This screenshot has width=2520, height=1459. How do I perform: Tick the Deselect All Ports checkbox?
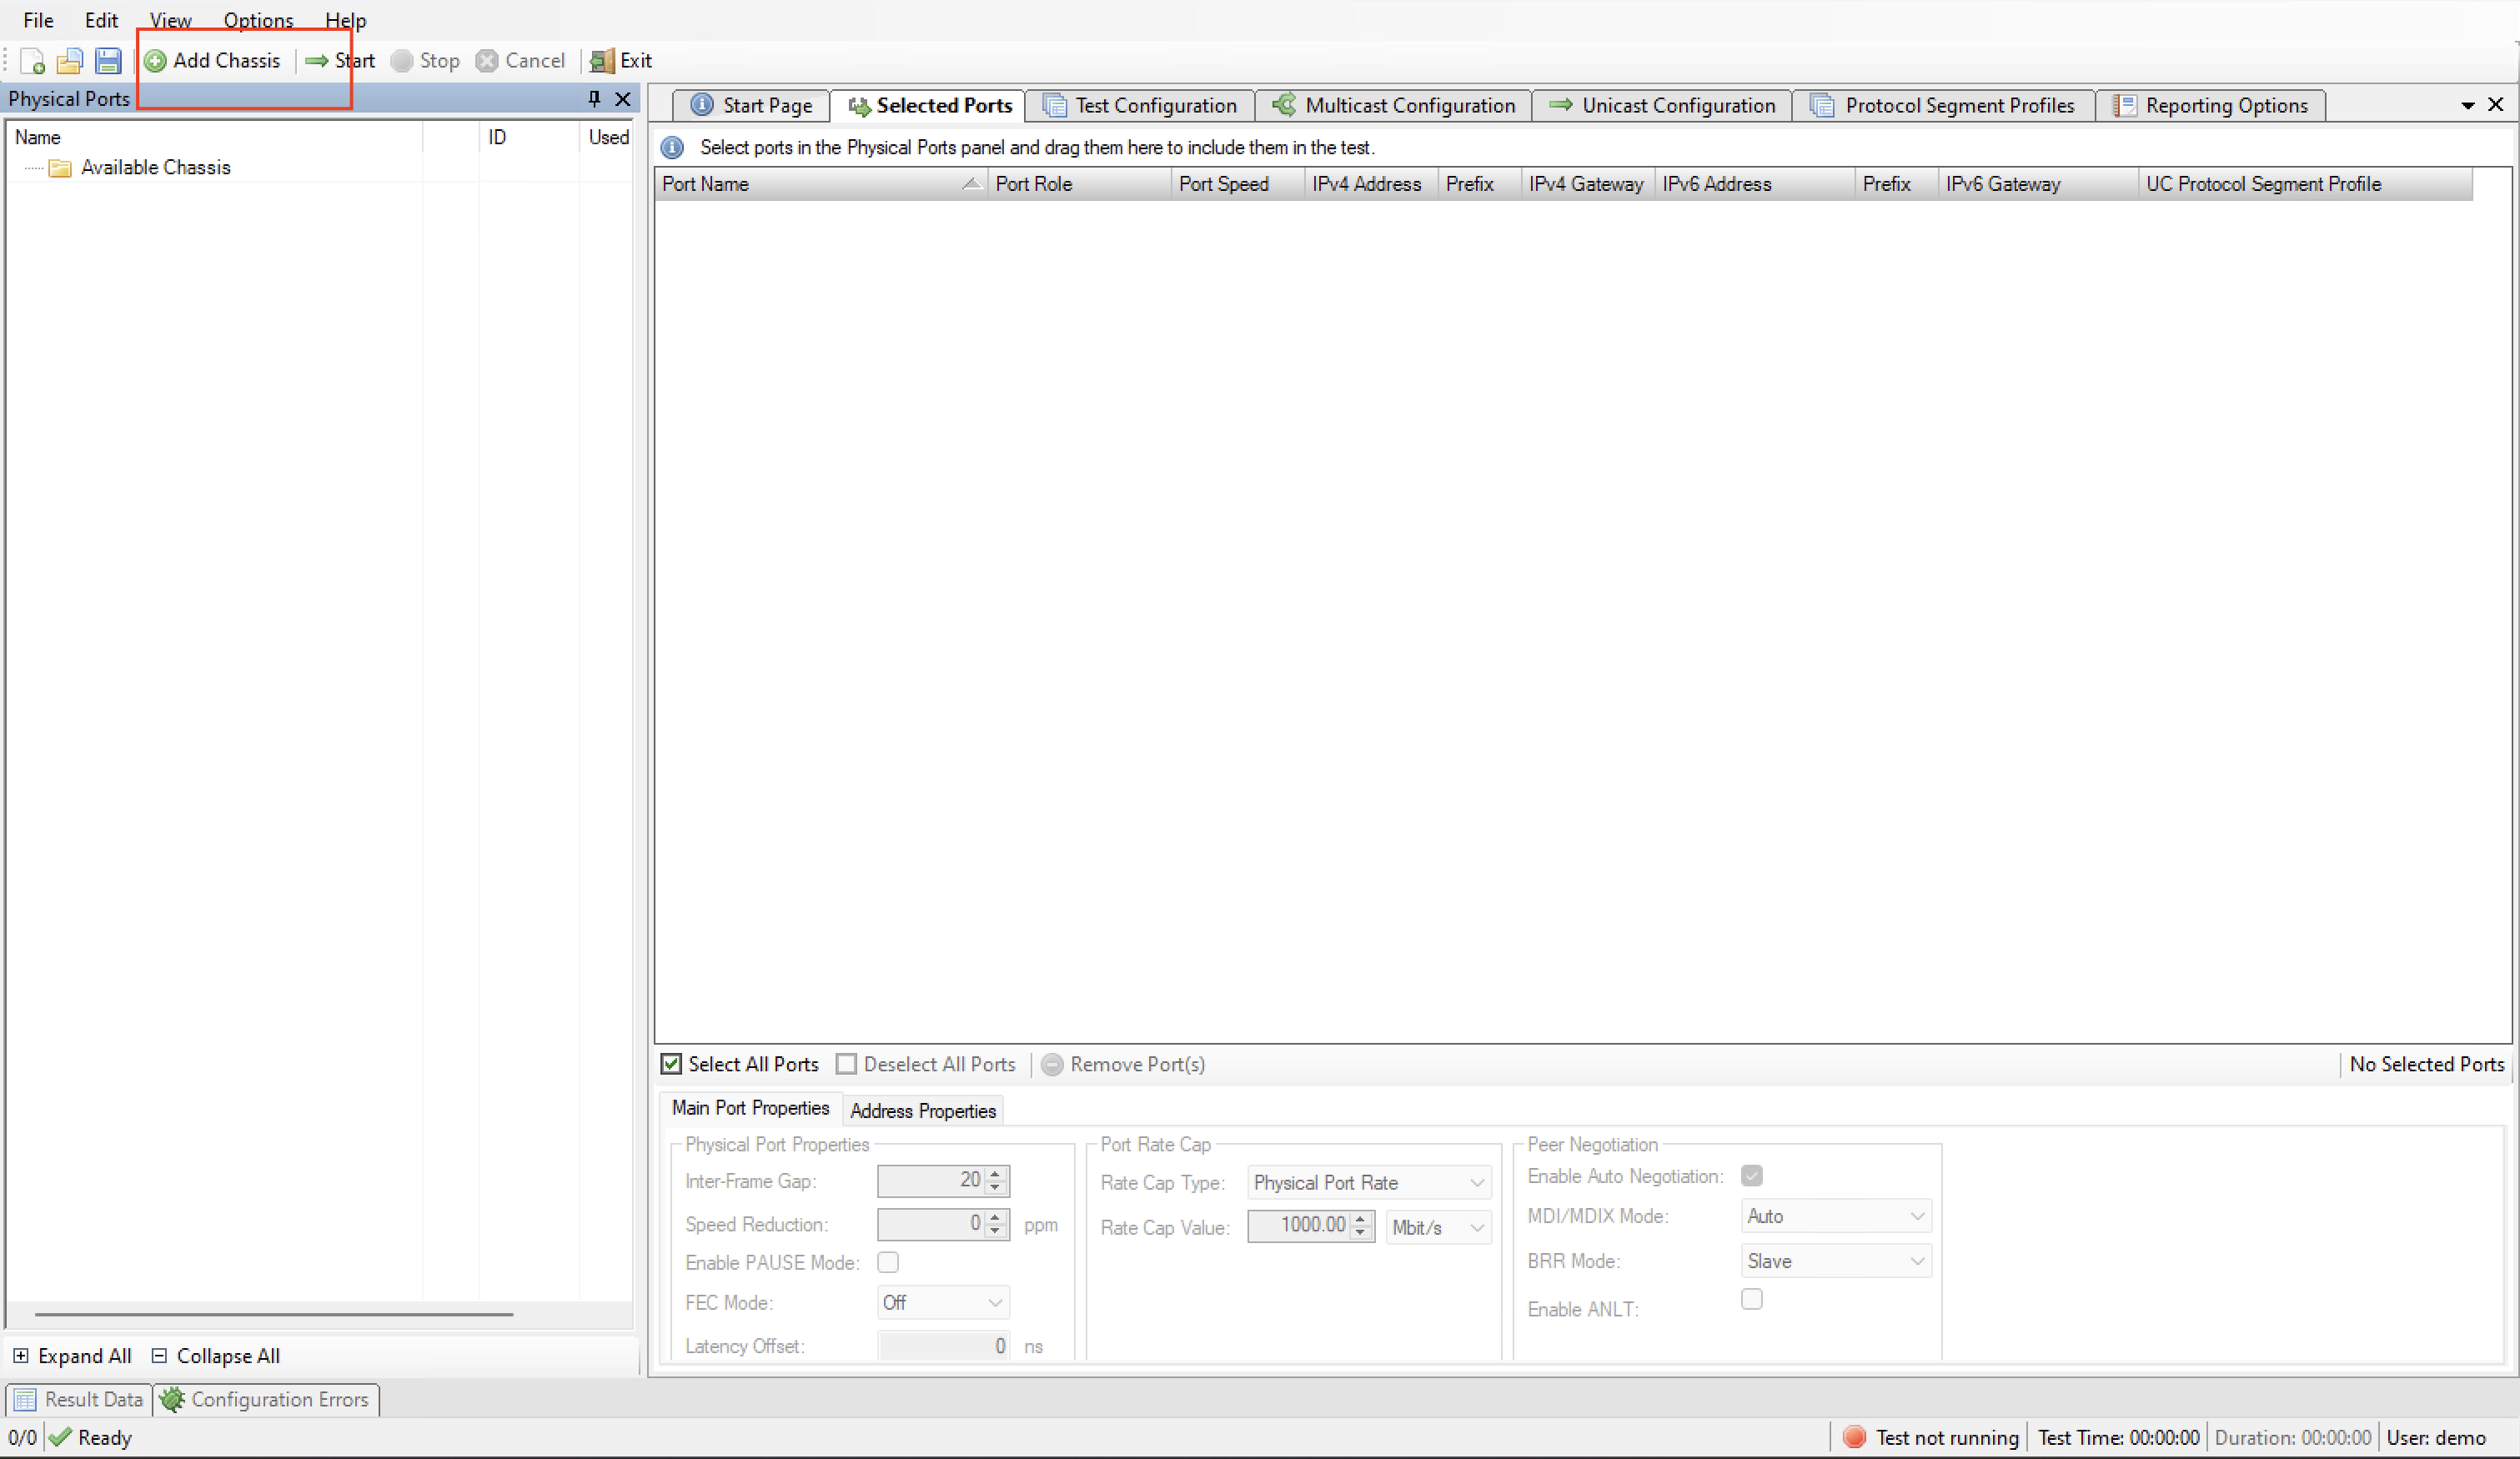(846, 1064)
